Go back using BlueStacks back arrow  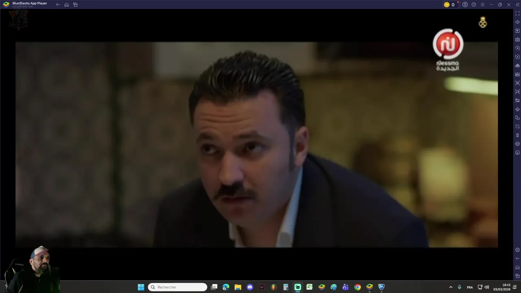click(x=58, y=4)
